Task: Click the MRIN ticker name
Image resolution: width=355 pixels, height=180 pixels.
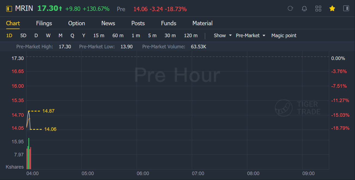Action: (24, 8)
